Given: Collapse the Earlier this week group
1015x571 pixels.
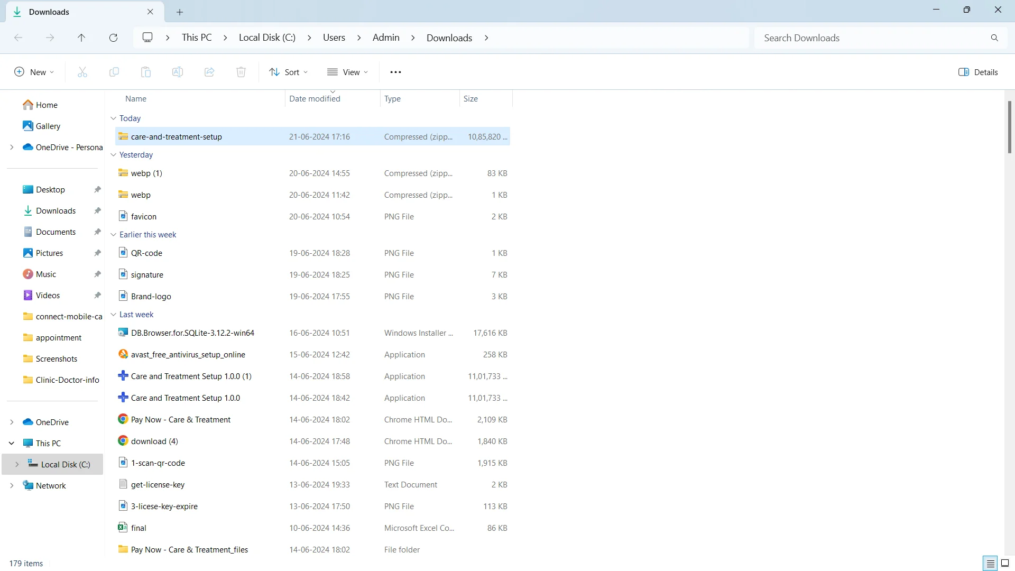Looking at the screenshot, I should pos(113,235).
